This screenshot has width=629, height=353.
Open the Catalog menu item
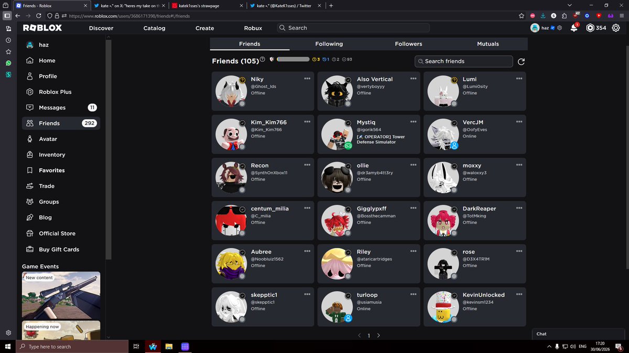pos(154,28)
